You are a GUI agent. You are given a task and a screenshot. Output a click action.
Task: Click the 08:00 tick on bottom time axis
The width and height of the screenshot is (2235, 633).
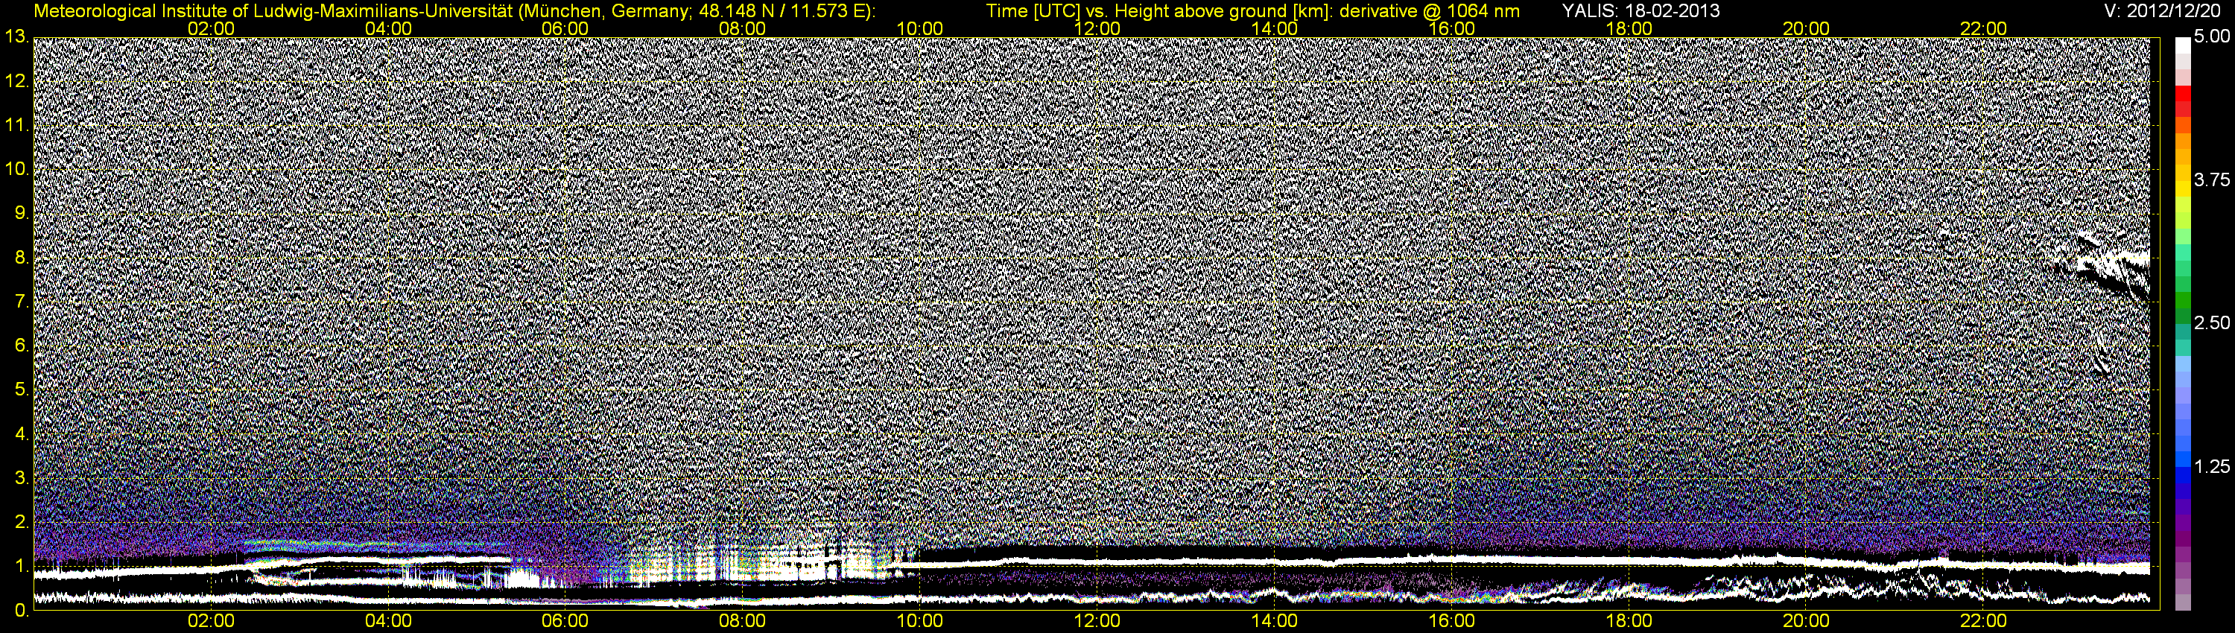tap(743, 622)
